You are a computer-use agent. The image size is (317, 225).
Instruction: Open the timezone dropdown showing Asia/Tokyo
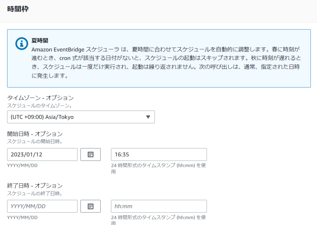tap(80, 117)
